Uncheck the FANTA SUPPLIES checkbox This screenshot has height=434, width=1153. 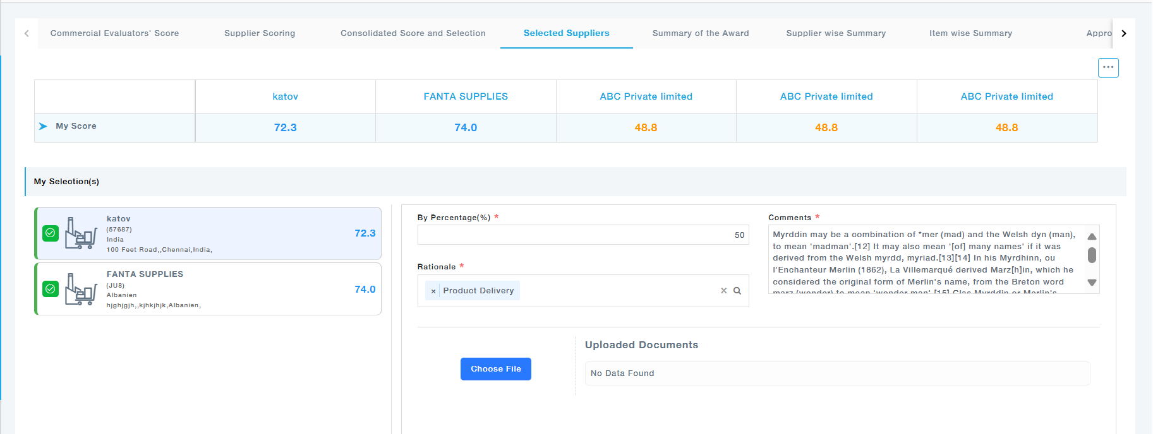point(51,289)
